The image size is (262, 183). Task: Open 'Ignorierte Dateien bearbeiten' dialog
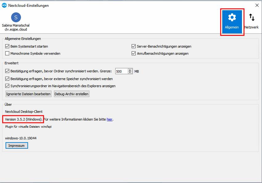(28, 94)
